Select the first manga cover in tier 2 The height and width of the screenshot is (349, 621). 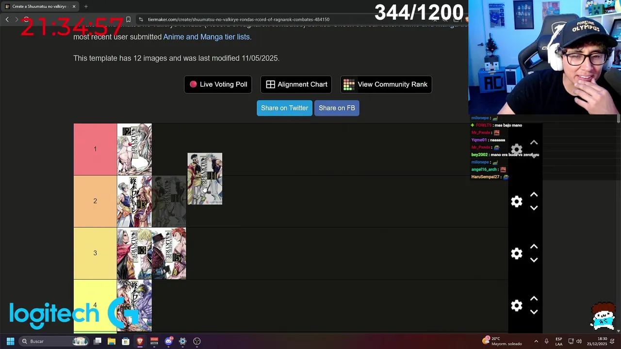[134, 201]
